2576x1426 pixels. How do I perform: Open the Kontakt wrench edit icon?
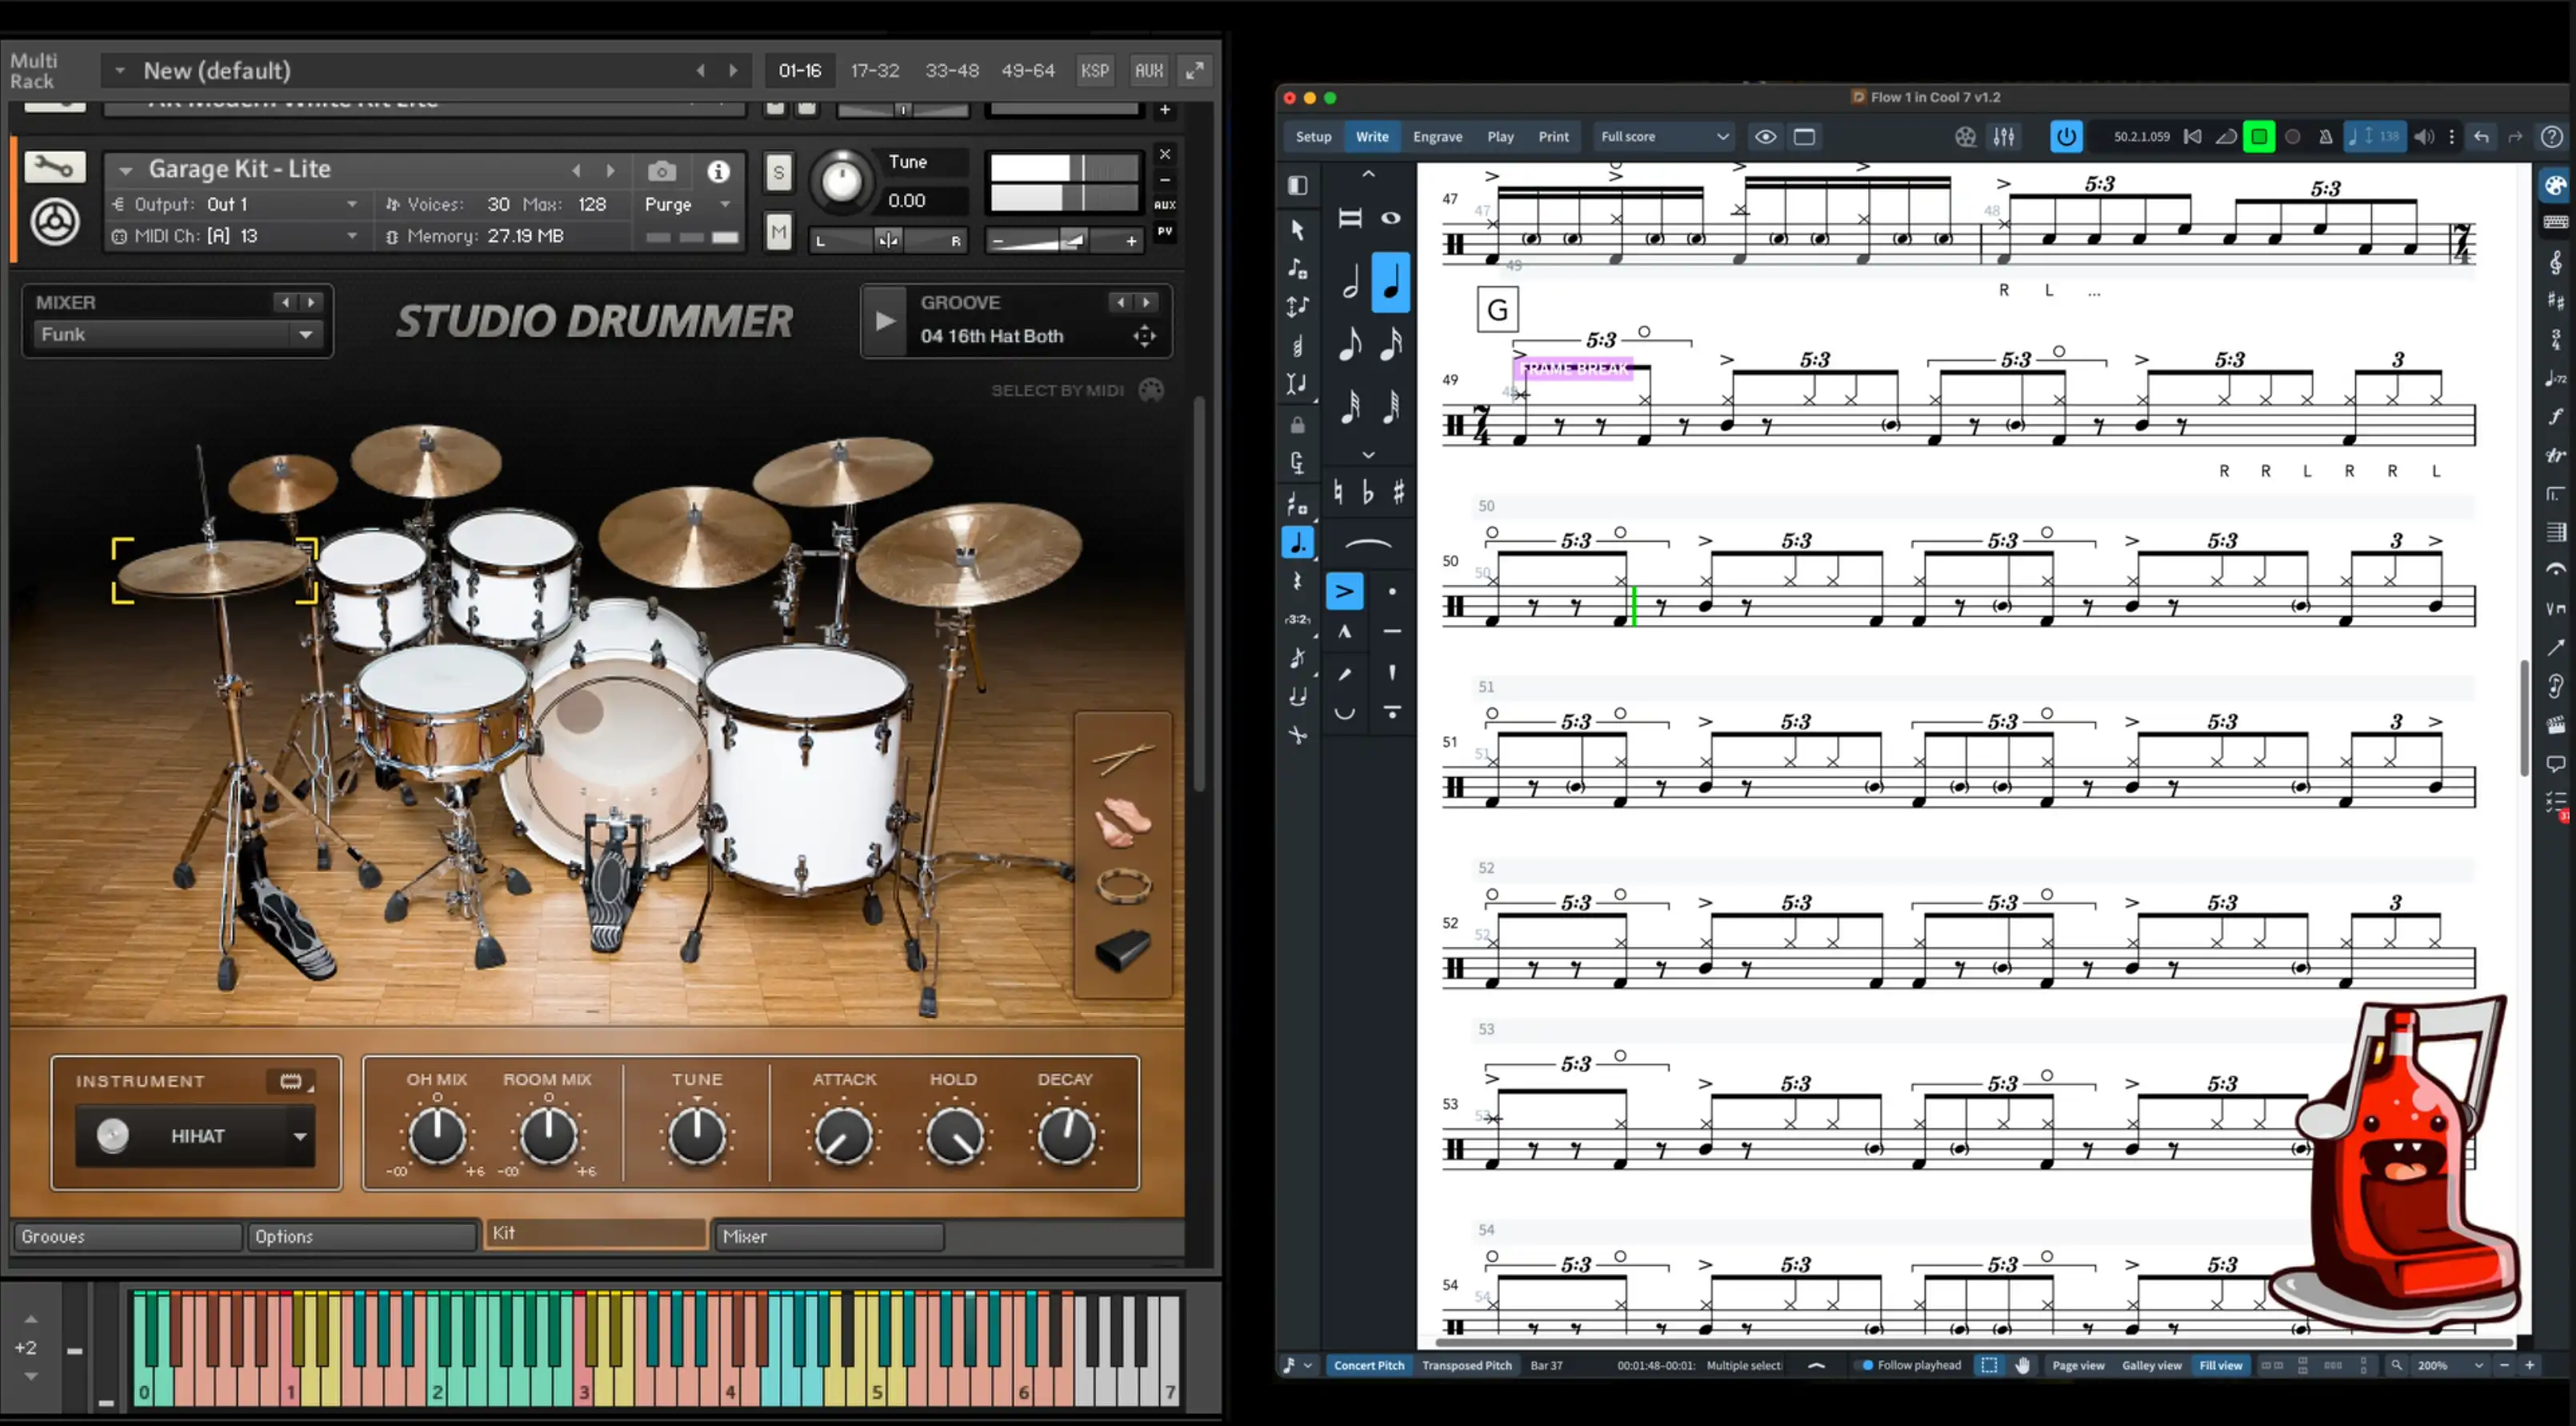pos(55,166)
